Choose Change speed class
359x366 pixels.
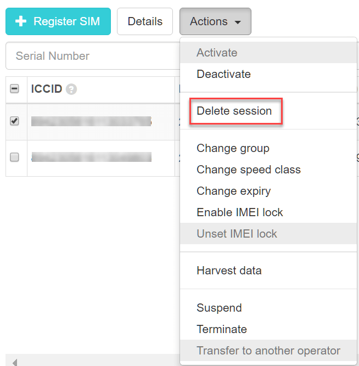(248, 170)
